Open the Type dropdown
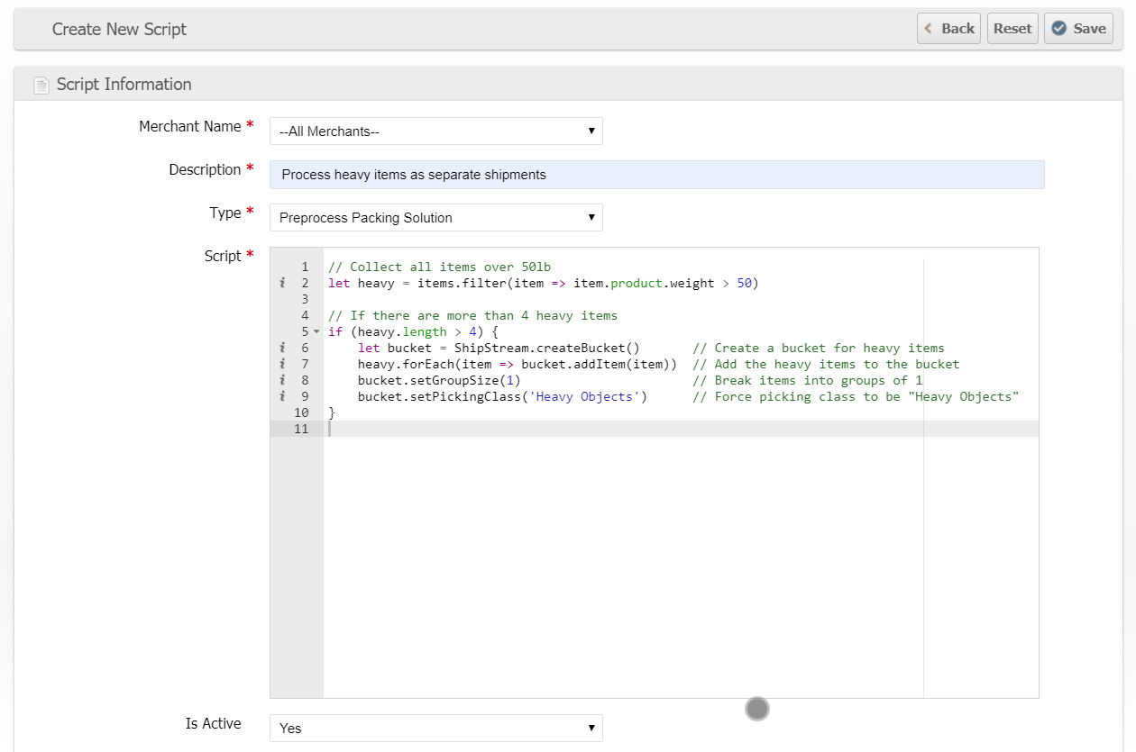The width and height of the screenshot is (1136, 752). pyautogui.click(x=435, y=218)
